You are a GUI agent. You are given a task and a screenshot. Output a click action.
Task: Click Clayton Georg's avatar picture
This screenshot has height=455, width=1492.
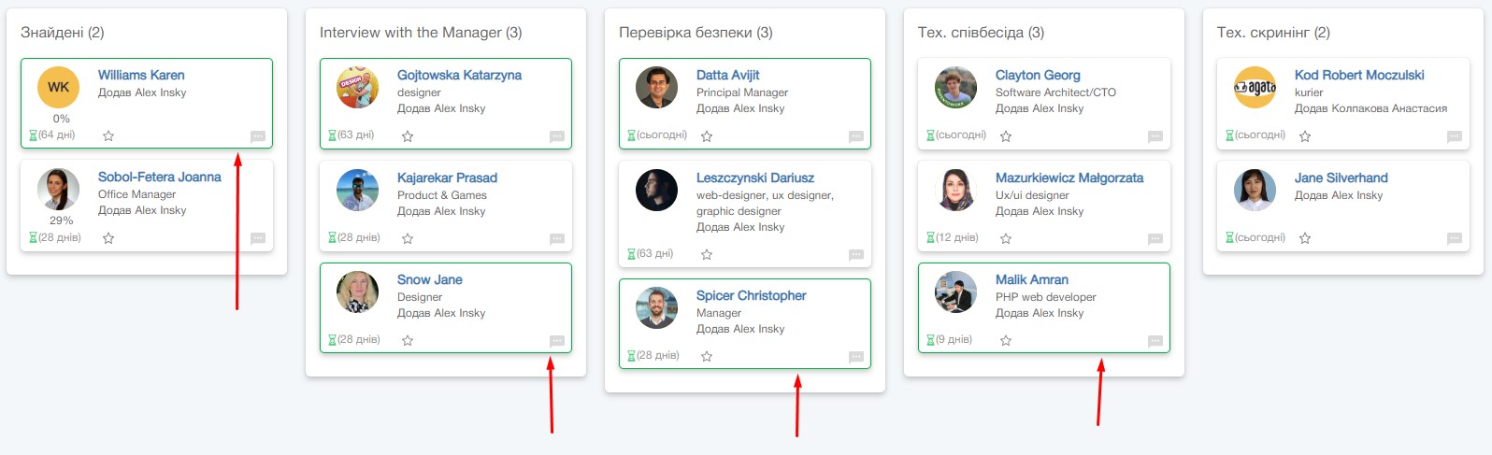coord(955,87)
